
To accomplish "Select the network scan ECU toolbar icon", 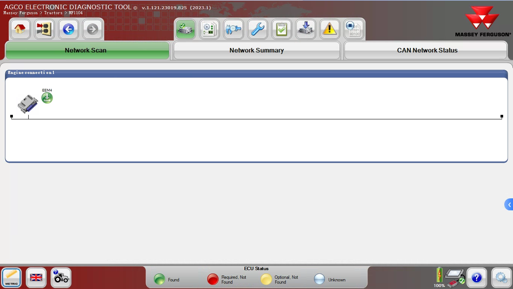I will click(x=185, y=29).
